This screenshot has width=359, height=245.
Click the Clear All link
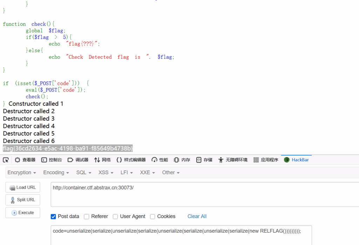tap(197, 216)
